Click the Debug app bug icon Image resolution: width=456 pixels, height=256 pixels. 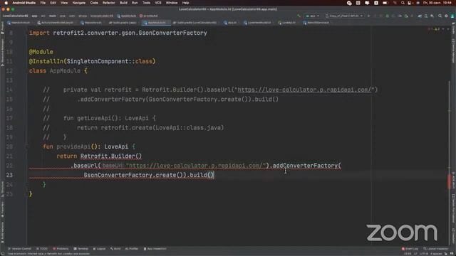point(388,16)
